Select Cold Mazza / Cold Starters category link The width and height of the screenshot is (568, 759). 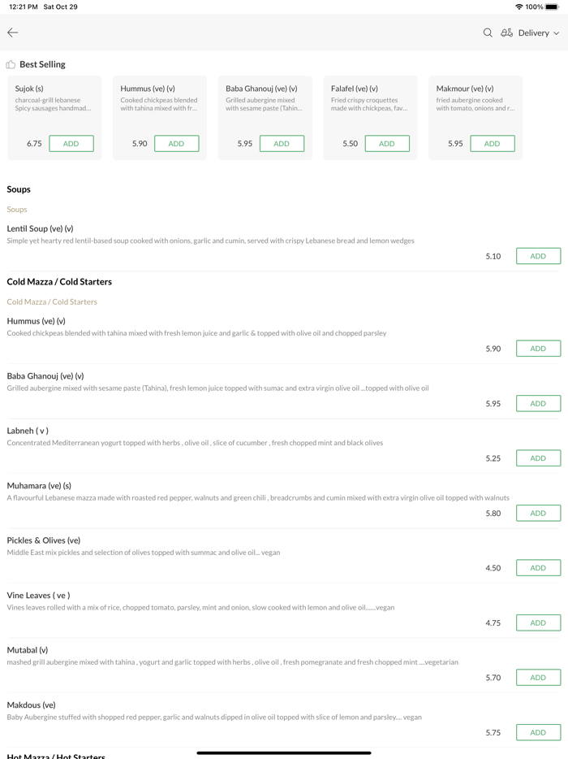pyautogui.click(x=52, y=301)
